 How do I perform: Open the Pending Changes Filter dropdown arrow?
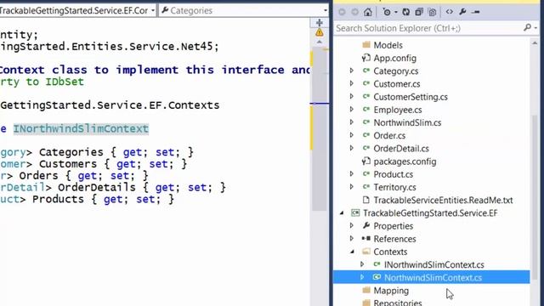395,12
